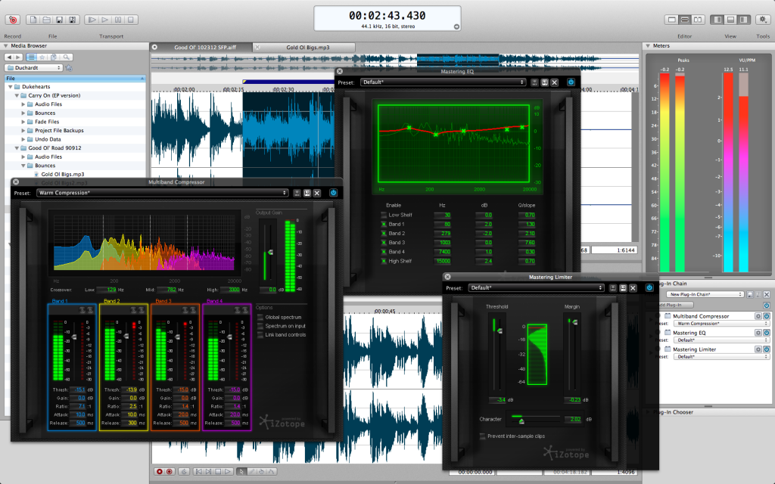Collapse the Dukehearts folder
The height and width of the screenshot is (484, 775).
click(11, 87)
